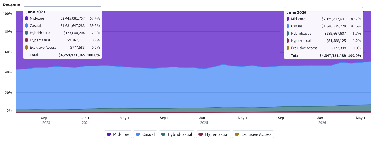
Task: Click the 2.9% share value
Action: coord(96,33)
